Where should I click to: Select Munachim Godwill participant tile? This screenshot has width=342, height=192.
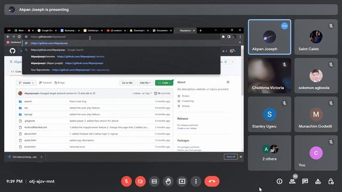(x=316, y=114)
